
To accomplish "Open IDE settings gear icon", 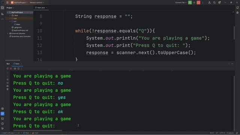I will click(219, 3).
